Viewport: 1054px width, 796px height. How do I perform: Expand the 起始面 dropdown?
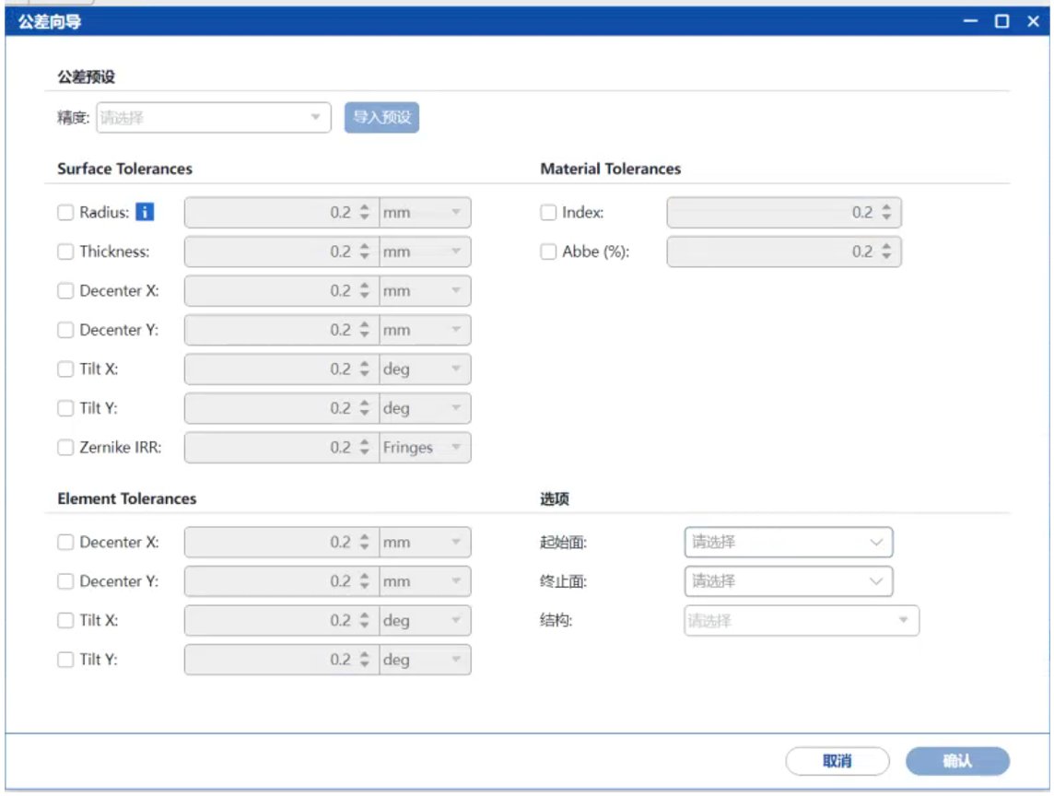tap(788, 543)
